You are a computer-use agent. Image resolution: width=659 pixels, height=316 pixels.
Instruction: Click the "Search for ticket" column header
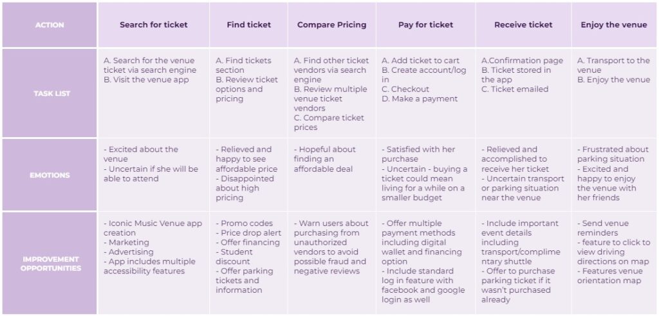(153, 25)
